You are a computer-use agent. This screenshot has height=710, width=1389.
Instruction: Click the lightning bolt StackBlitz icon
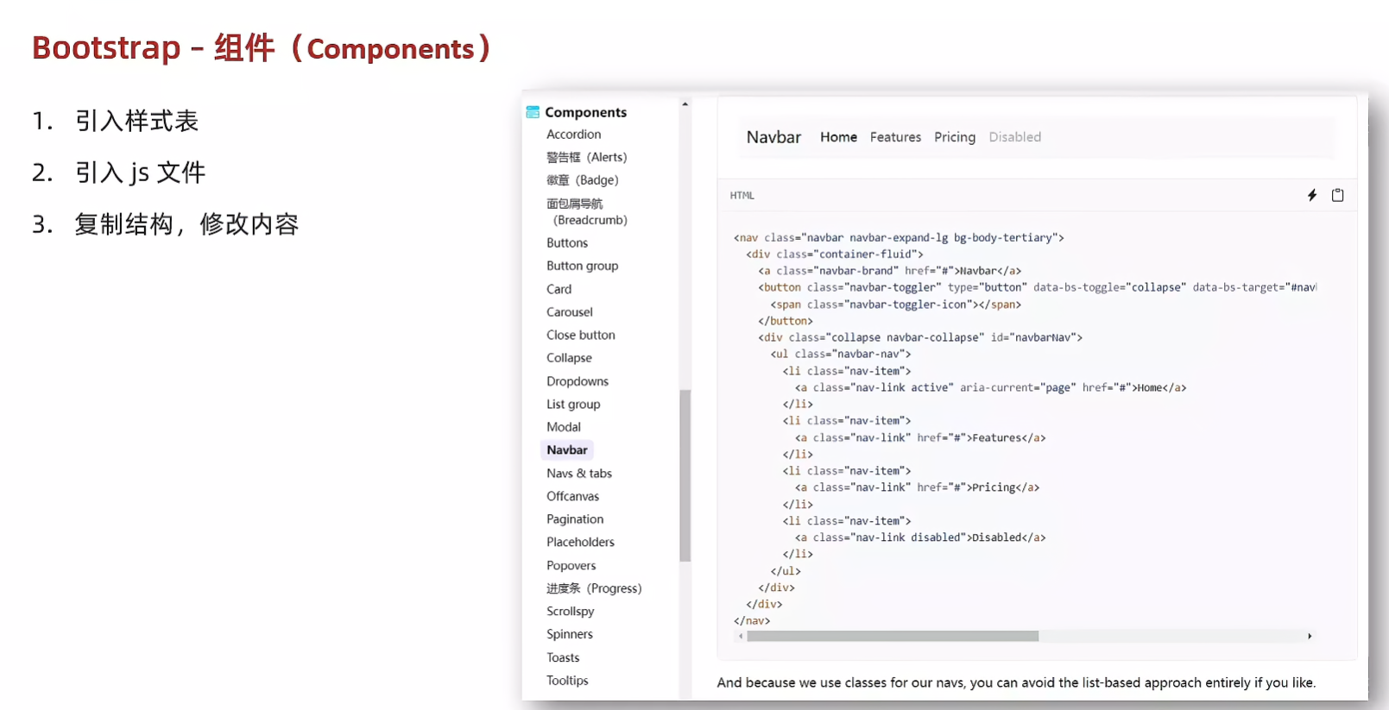[1312, 195]
